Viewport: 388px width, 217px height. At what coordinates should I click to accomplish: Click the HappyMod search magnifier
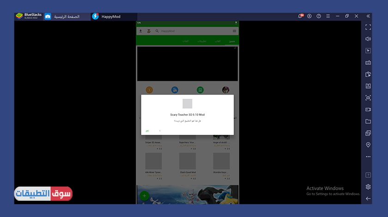pos(157,31)
